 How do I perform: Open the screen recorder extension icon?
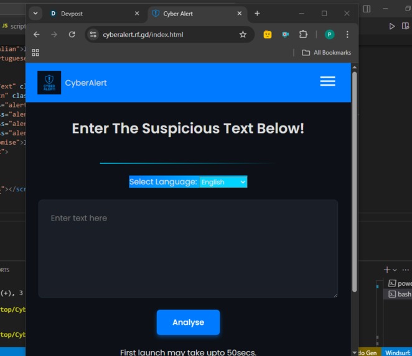(x=286, y=34)
